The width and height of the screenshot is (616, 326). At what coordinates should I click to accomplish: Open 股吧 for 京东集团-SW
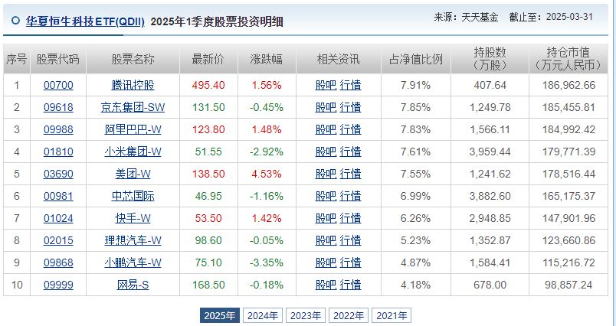[x=326, y=107]
